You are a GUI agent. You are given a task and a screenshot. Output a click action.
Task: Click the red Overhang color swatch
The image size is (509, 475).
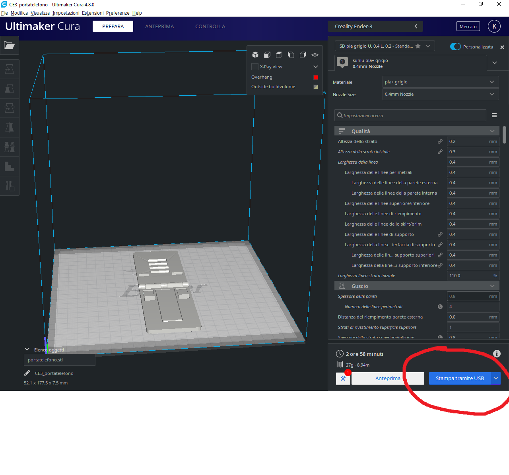316,77
